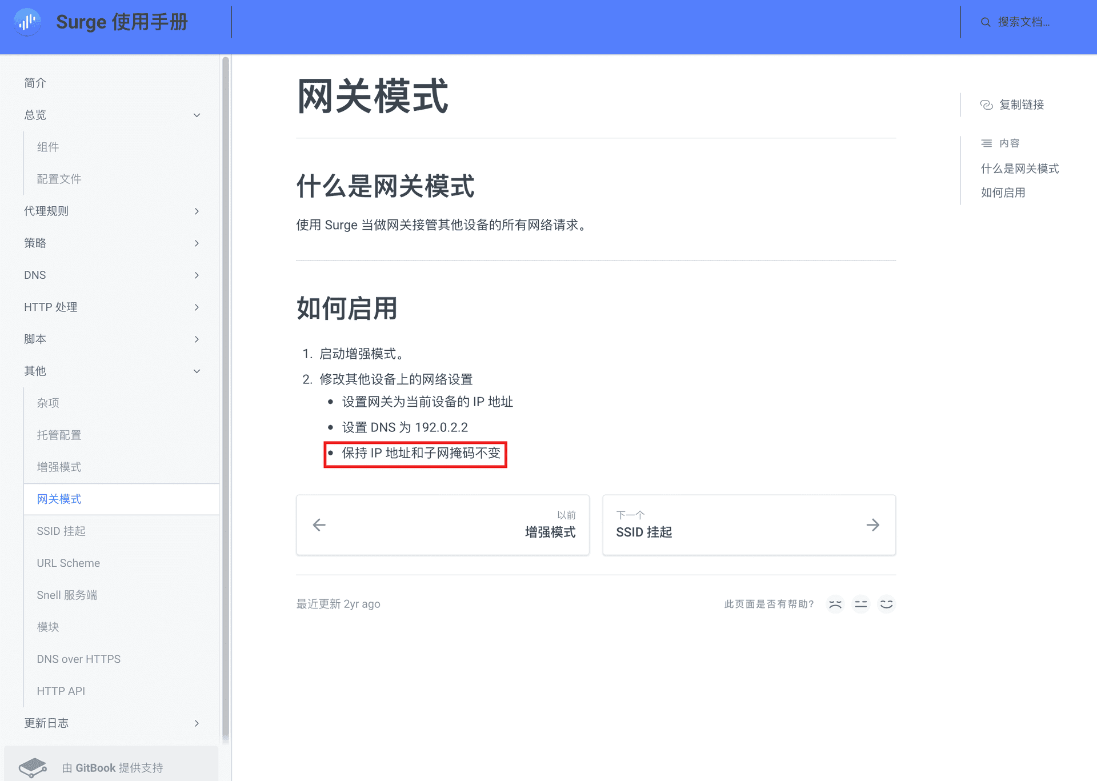Click the copy link chain icon
1097x781 pixels.
987,105
